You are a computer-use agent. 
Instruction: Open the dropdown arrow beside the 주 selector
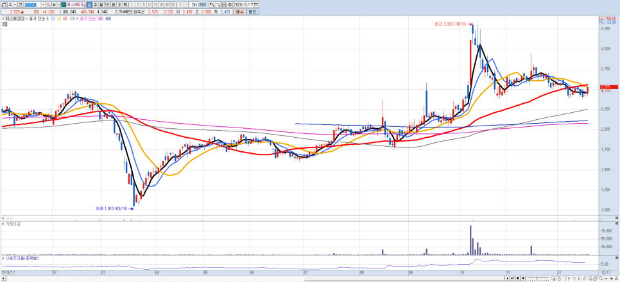pyautogui.click(x=15, y=4)
